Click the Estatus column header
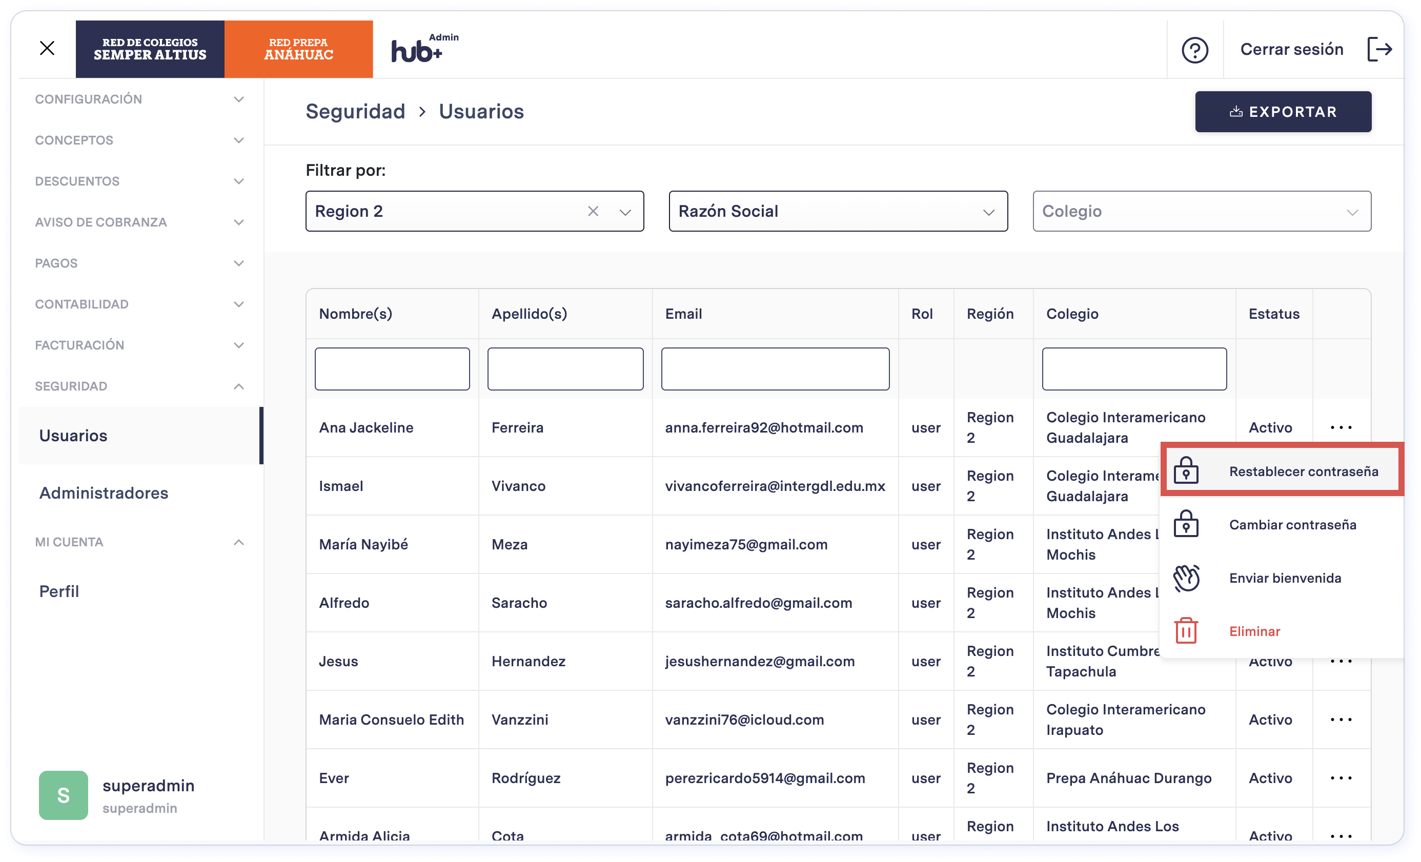Viewport: 1421px width, 862px height. 1274,314
